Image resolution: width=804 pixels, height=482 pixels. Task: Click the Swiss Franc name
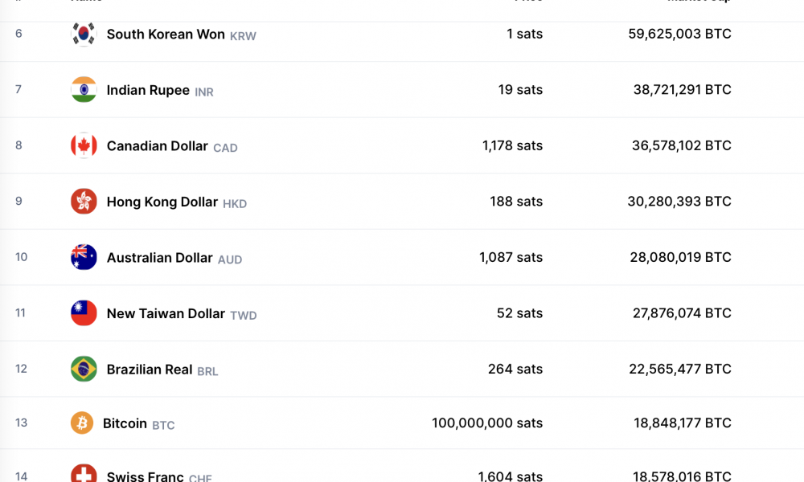click(x=145, y=476)
